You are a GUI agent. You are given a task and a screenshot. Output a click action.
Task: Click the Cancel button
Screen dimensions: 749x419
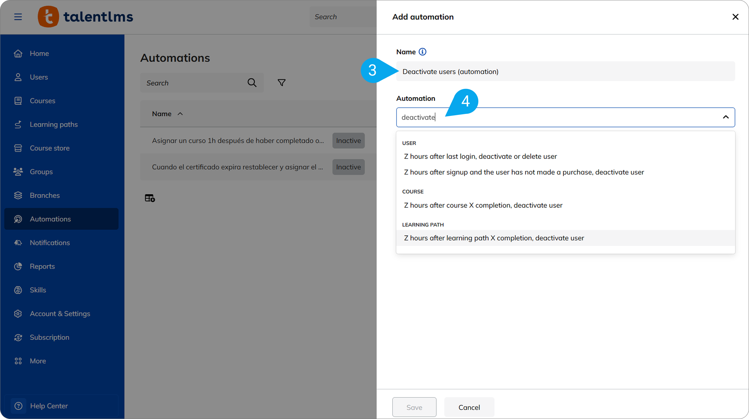[x=469, y=407]
